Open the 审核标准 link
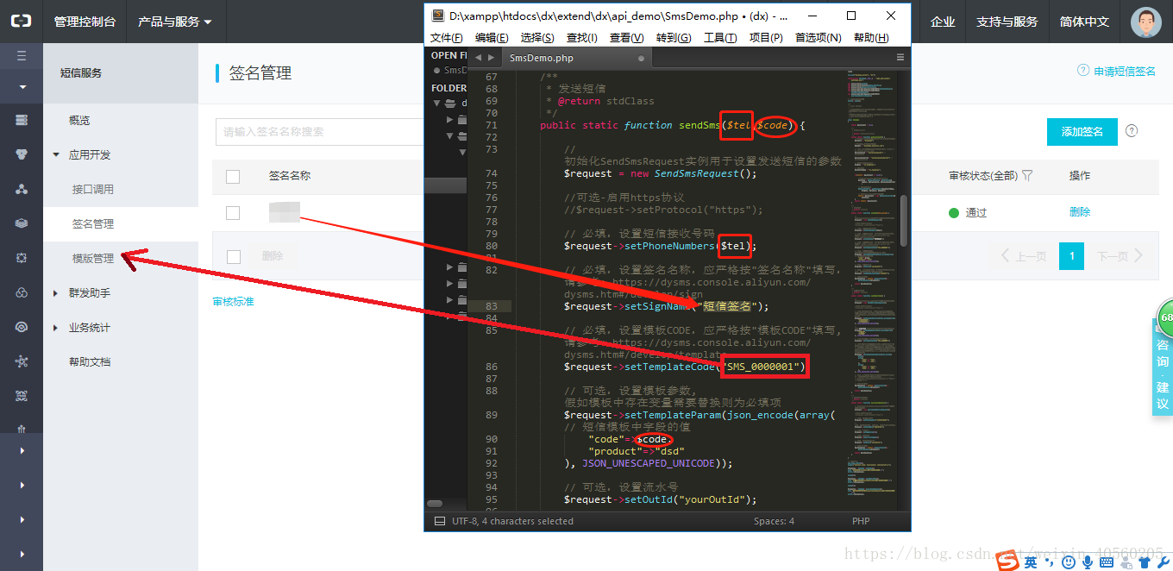 (x=233, y=301)
